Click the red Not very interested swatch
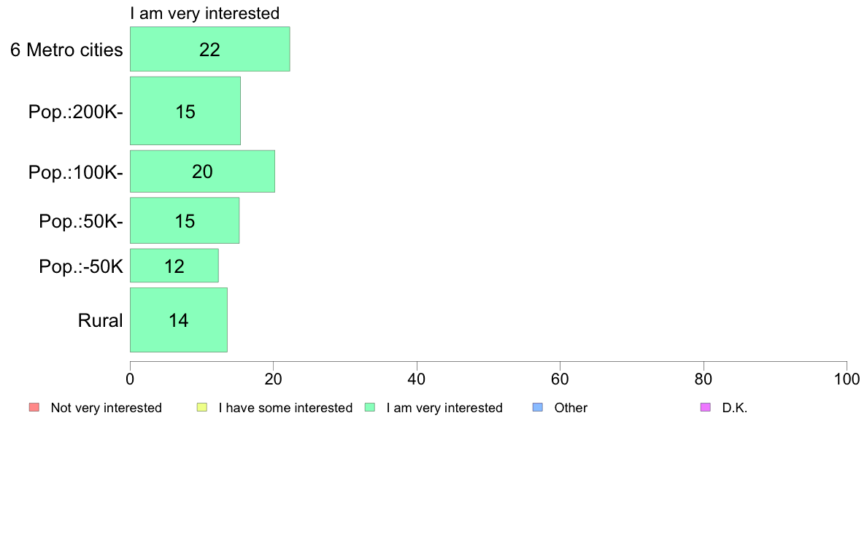867x537 pixels. [x=34, y=407]
